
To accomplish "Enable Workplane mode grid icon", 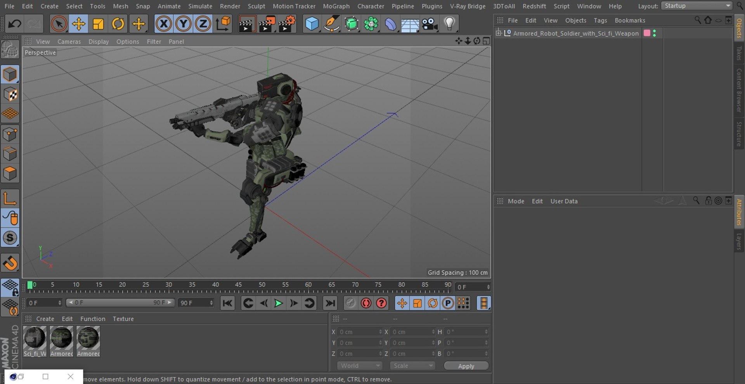I will point(10,114).
